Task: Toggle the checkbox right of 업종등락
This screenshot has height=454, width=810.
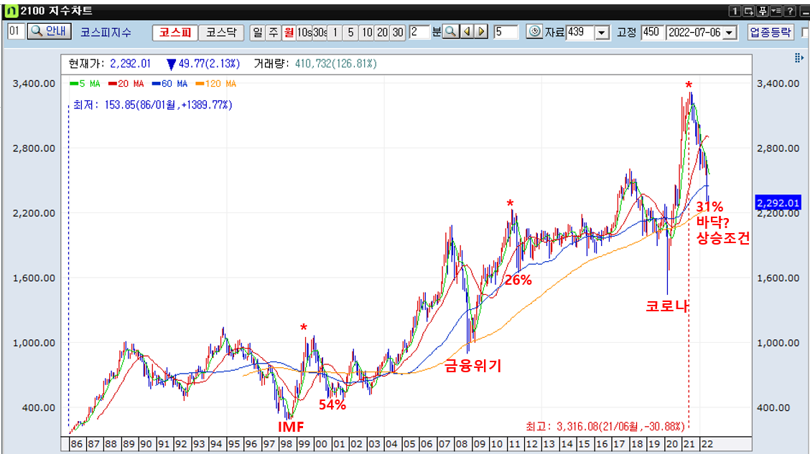Action: tap(805, 32)
